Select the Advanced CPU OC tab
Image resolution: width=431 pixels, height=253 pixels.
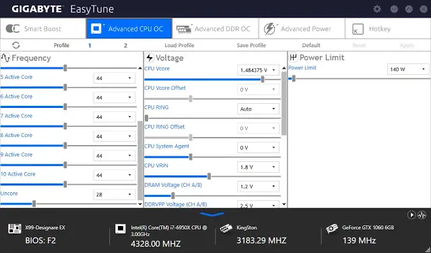pos(129,28)
